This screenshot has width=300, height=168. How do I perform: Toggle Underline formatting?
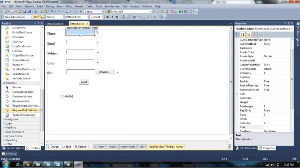coord(117,17)
